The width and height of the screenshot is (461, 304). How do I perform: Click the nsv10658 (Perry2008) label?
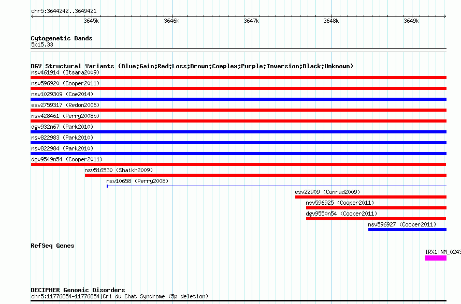(x=137, y=181)
